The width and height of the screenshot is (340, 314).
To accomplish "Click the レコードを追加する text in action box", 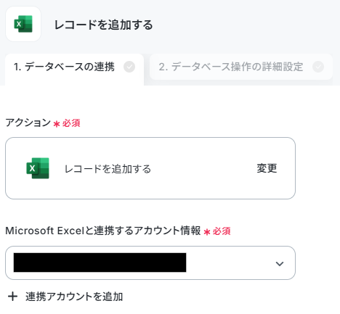I will (x=108, y=169).
